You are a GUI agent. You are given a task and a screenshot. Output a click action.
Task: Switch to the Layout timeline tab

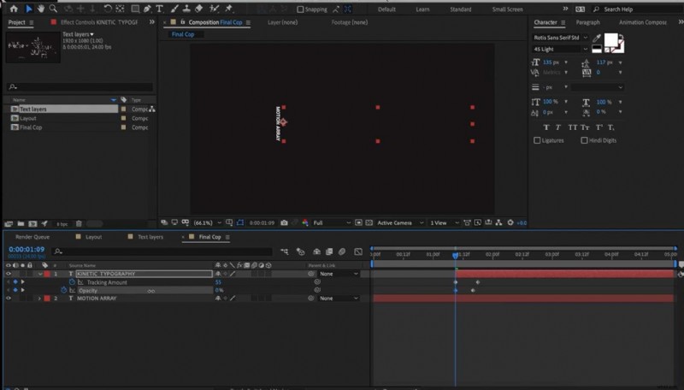93,237
